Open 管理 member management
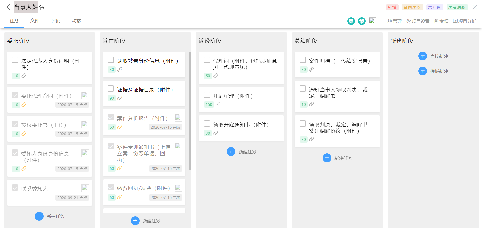This screenshot has width=482, height=233. 394,21
